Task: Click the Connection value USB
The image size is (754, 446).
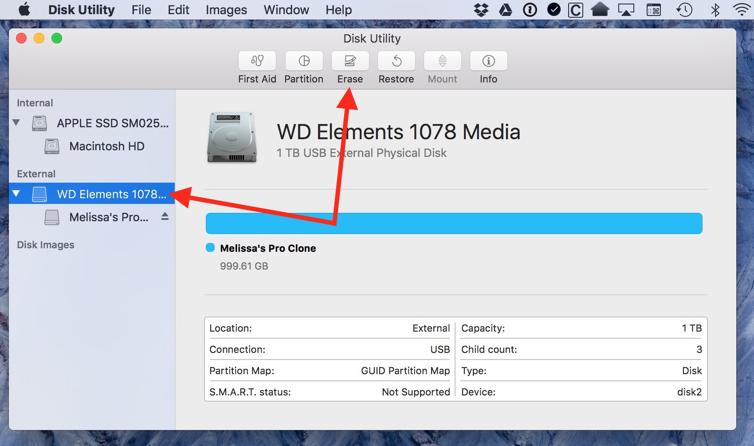Action: point(440,349)
